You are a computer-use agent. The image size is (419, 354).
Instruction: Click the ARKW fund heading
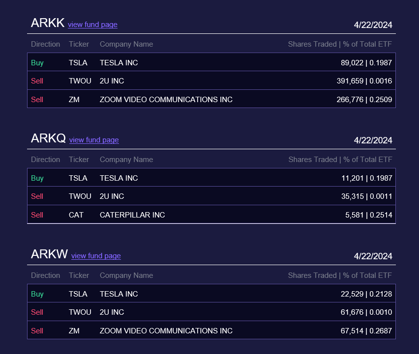point(49,254)
